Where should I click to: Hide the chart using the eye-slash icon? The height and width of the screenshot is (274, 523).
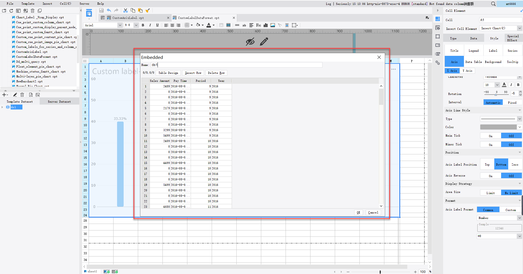[250, 42]
